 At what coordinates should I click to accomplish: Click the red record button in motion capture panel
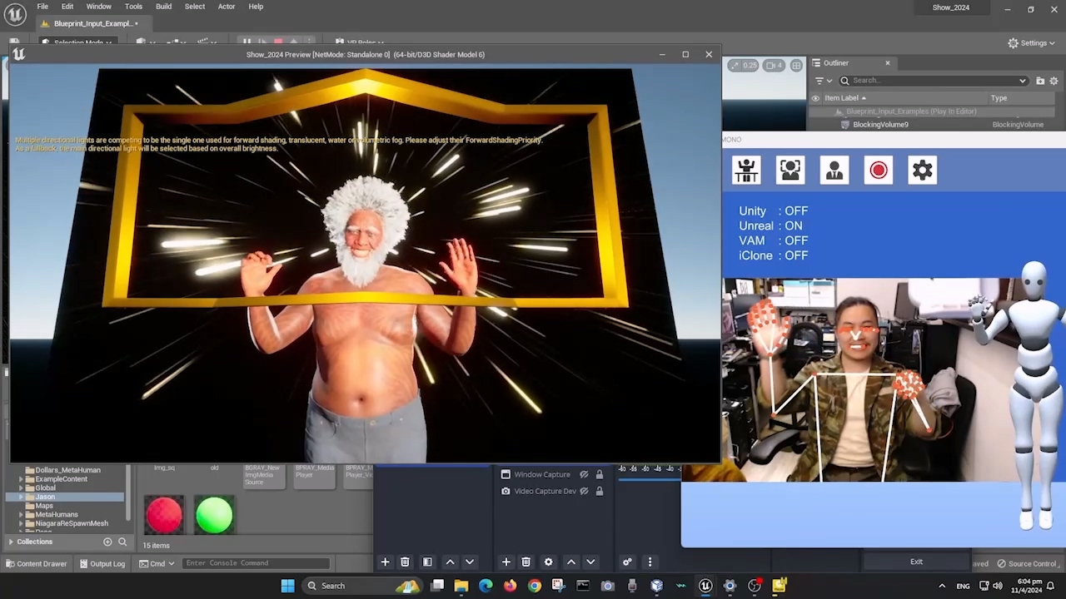878,171
